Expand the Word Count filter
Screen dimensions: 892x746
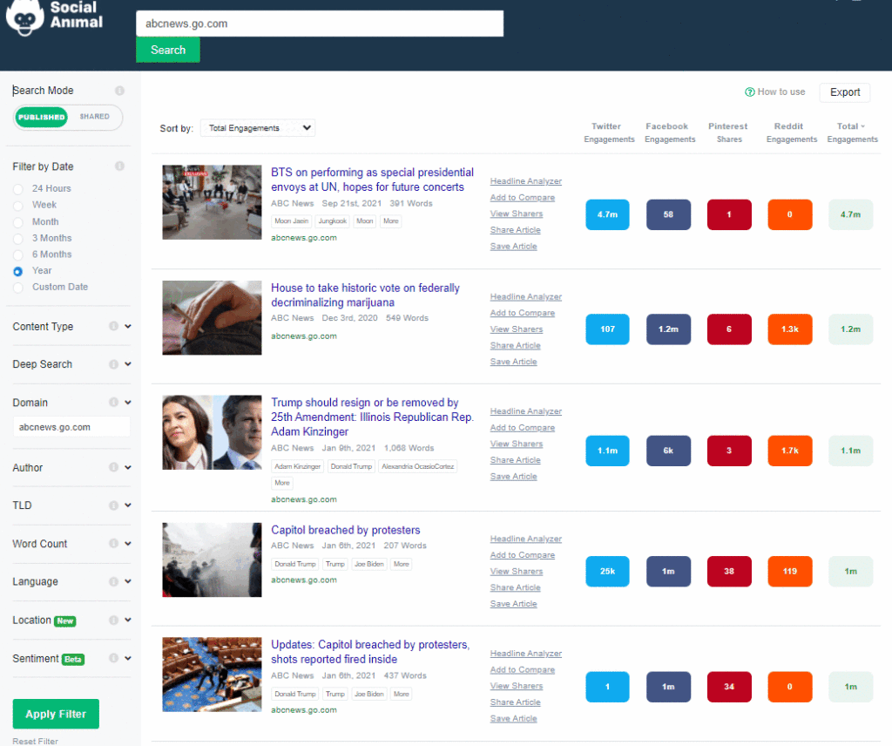click(128, 544)
